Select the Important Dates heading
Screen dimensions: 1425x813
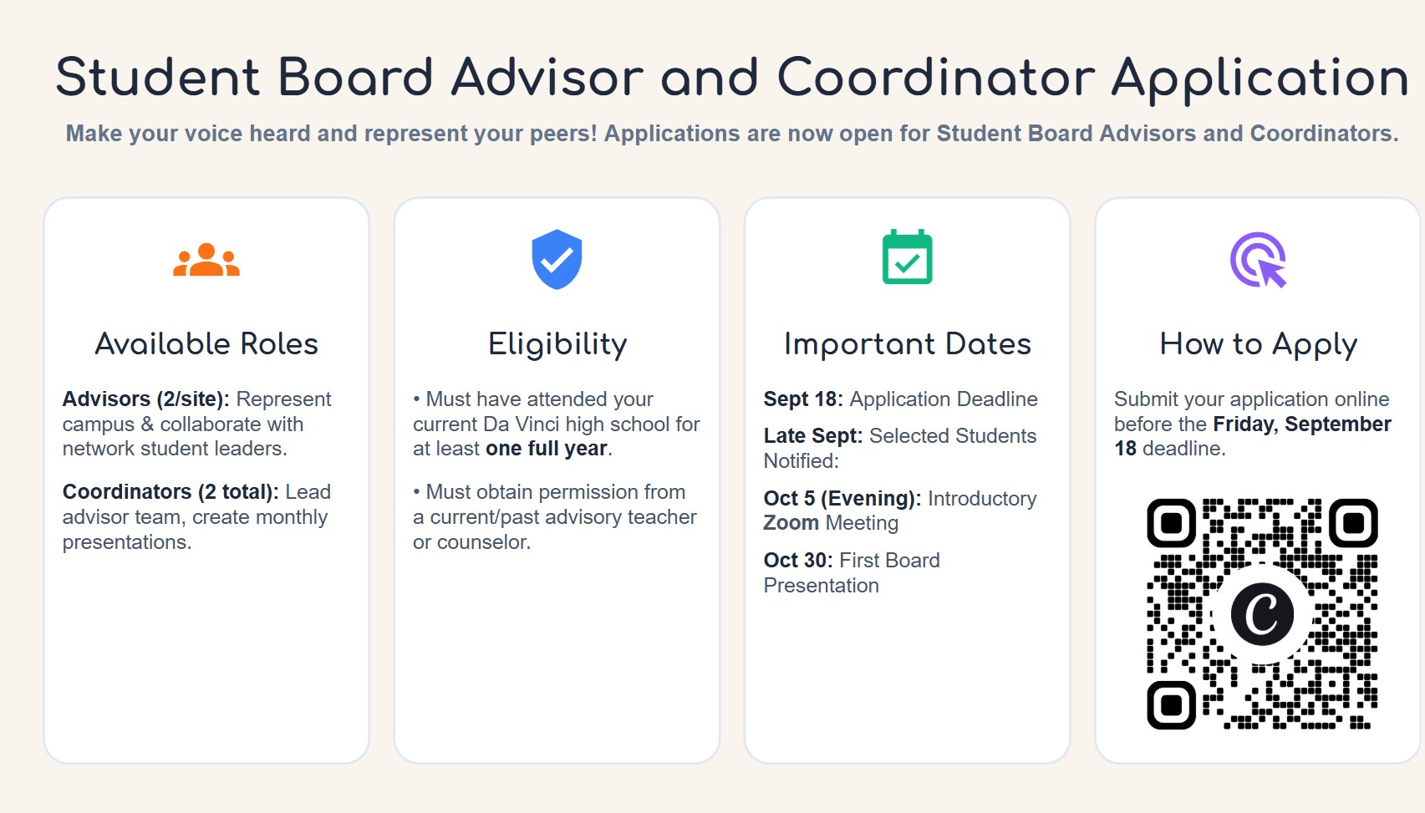tap(908, 344)
